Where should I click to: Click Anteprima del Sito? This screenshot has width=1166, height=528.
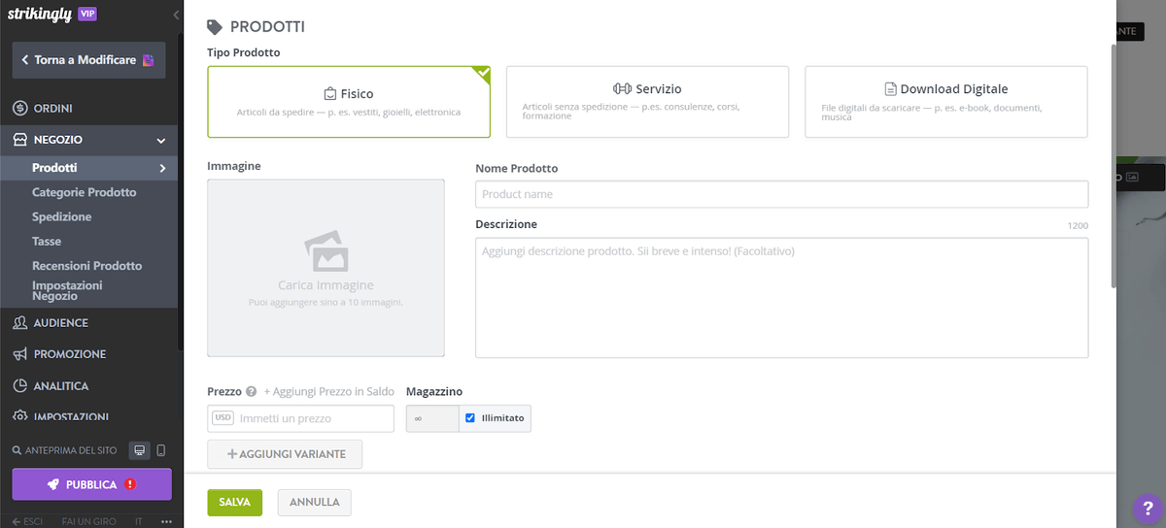tap(72, 450)
